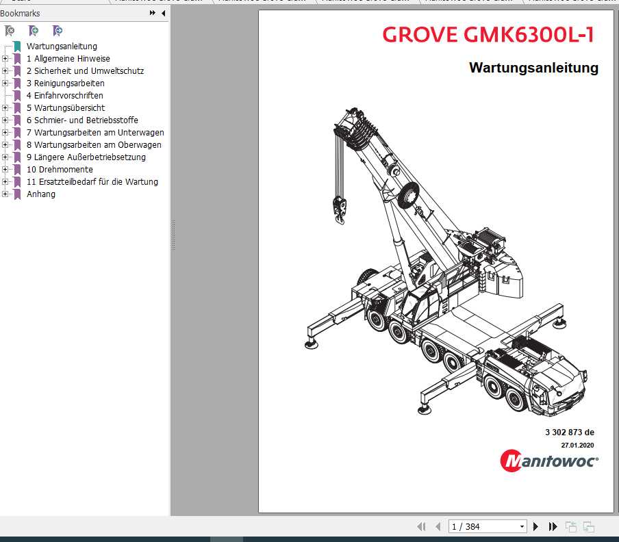Click bookmark icon next to 7 Wartungsarbeiten am Unterwagen

tap(17, 133)
